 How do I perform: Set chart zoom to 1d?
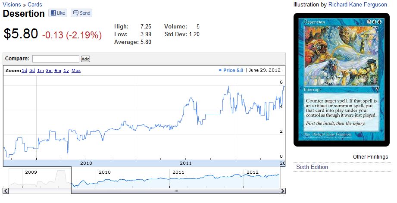[25, 71]
